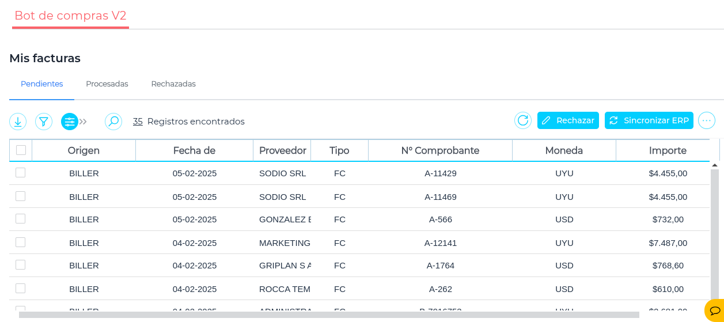Click the horizontal scrollbar thumb
This screenshot has height=322, width=724.
click(x=329, y=315)
